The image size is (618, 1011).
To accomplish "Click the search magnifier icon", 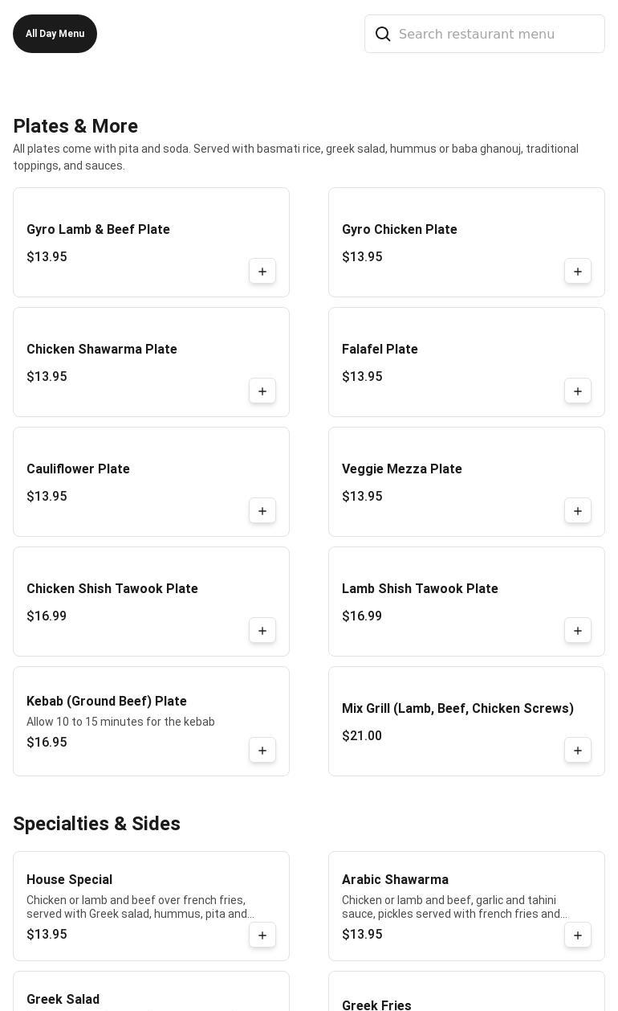I will 383,34.
